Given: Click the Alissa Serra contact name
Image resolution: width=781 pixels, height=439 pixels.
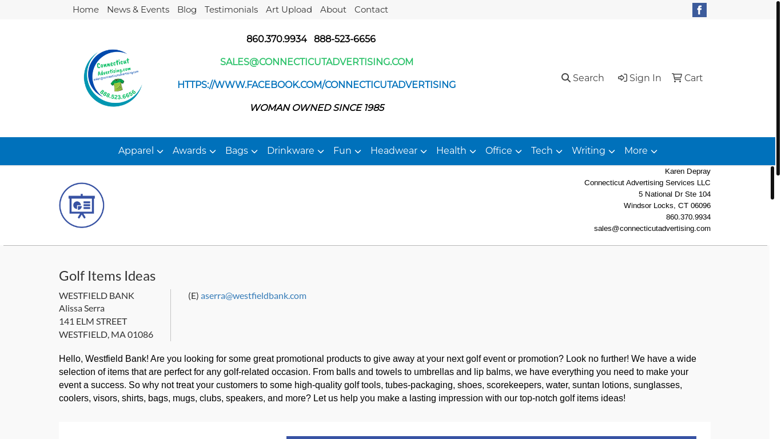Looking at the screenshot, I should pyautogui.click(x=82, y=308).
